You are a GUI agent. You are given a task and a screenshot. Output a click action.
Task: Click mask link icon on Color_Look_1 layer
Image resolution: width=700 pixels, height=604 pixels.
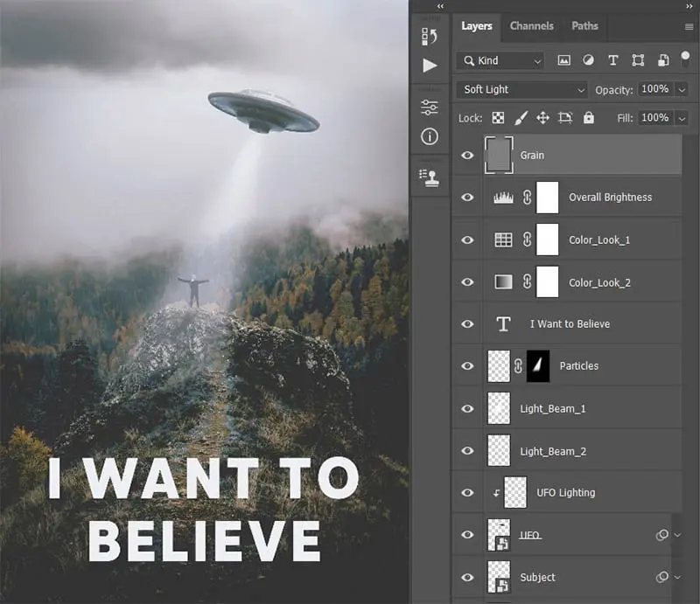527,240
